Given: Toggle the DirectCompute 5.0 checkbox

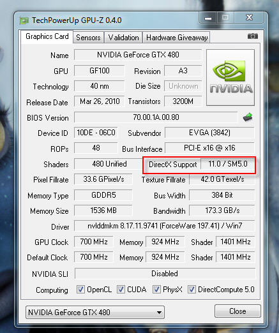Looking at the screenshot, I should coord(192,290).
